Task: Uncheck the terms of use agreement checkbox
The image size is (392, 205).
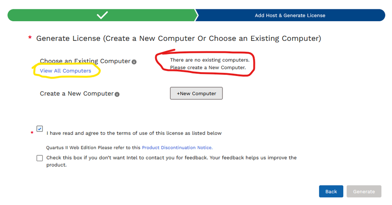Action: (40, 129)
